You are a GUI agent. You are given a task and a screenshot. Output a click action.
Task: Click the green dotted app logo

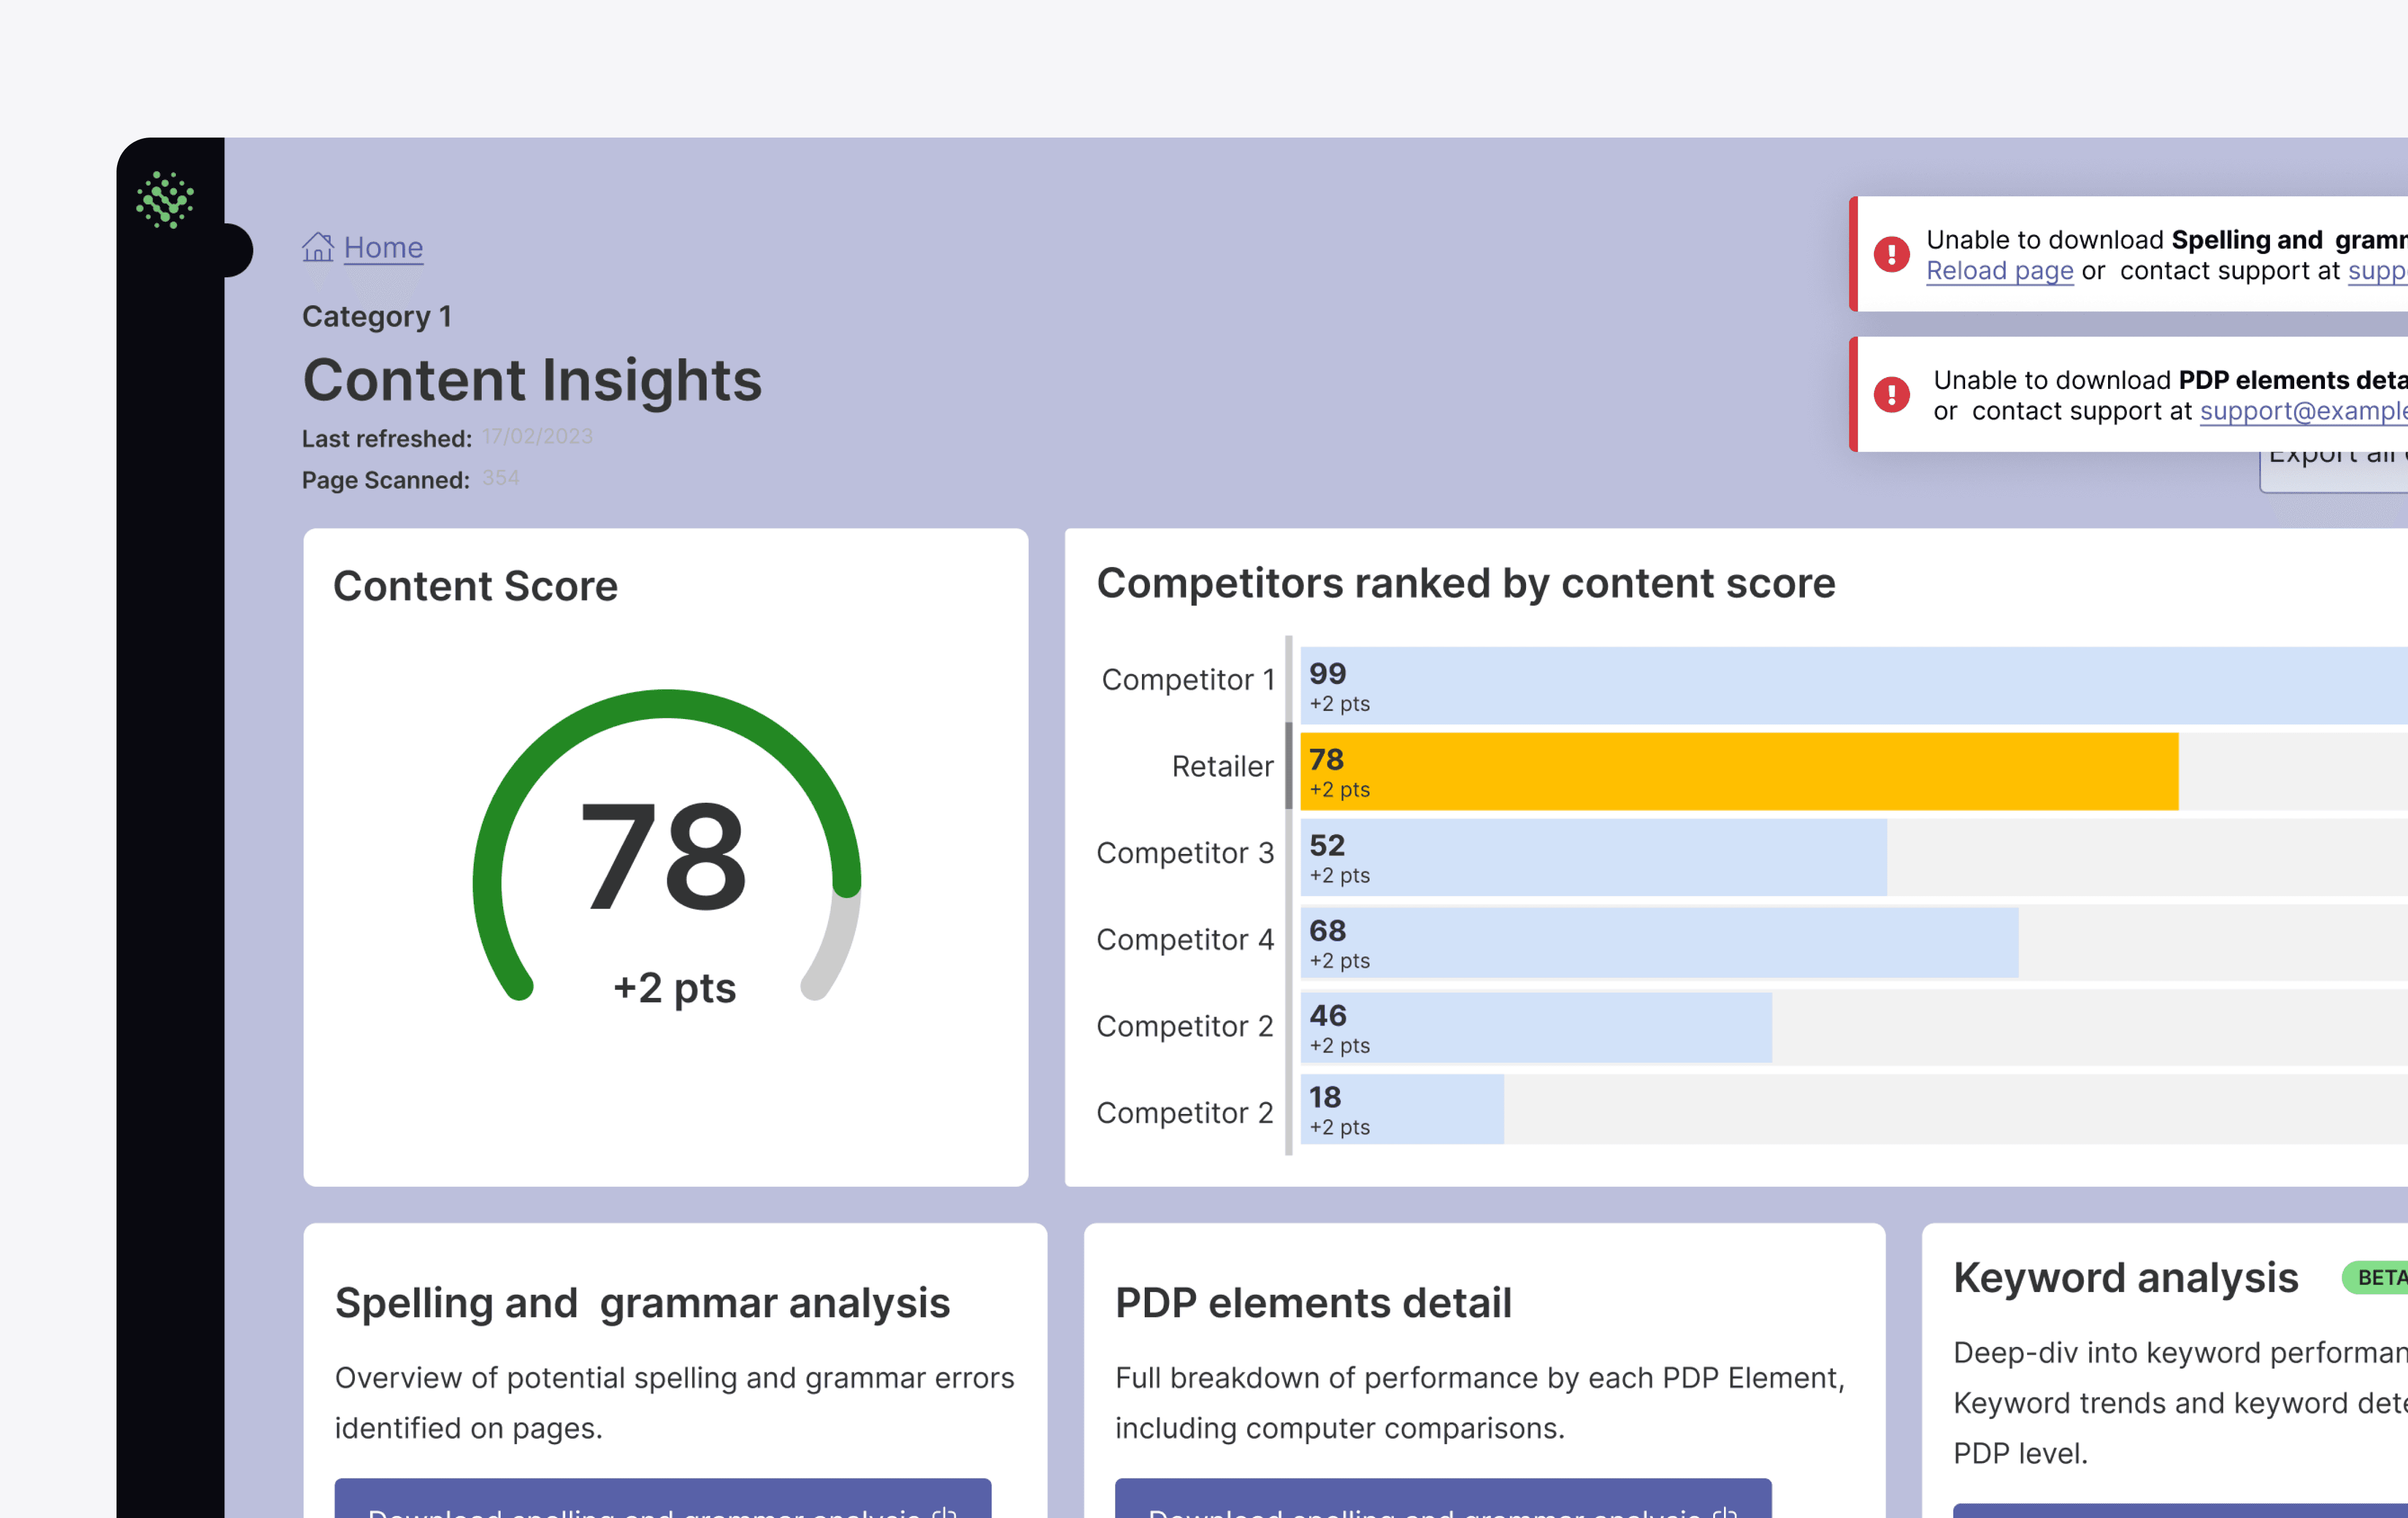coord(165,200)
